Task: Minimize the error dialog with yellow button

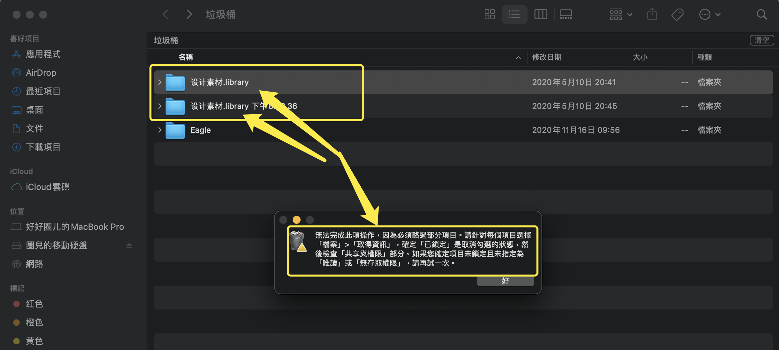Action: pos(297,220)
